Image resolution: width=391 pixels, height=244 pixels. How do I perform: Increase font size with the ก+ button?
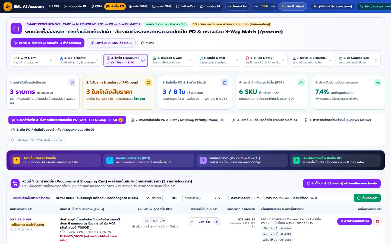[x=273, y=6]
